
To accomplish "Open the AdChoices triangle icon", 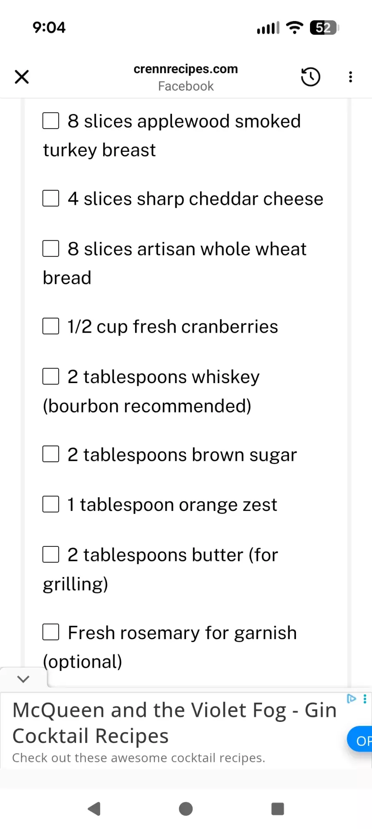I will tap(351, 699).
